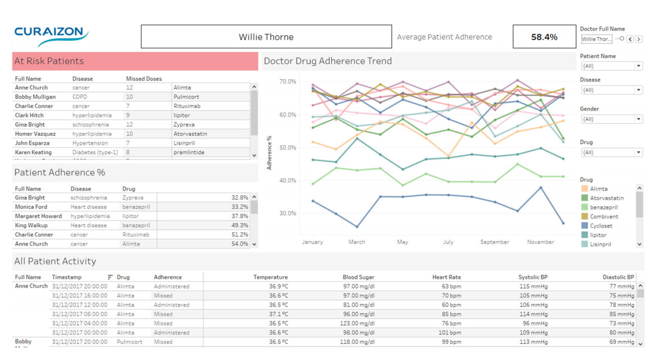
Task: Click the Alimta legend label
Action: tap(599, 189)
